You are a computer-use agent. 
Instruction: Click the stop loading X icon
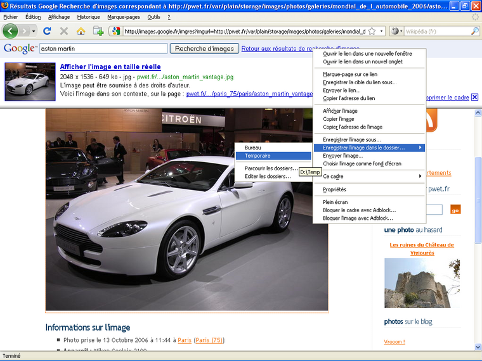[x=64, y=31]
